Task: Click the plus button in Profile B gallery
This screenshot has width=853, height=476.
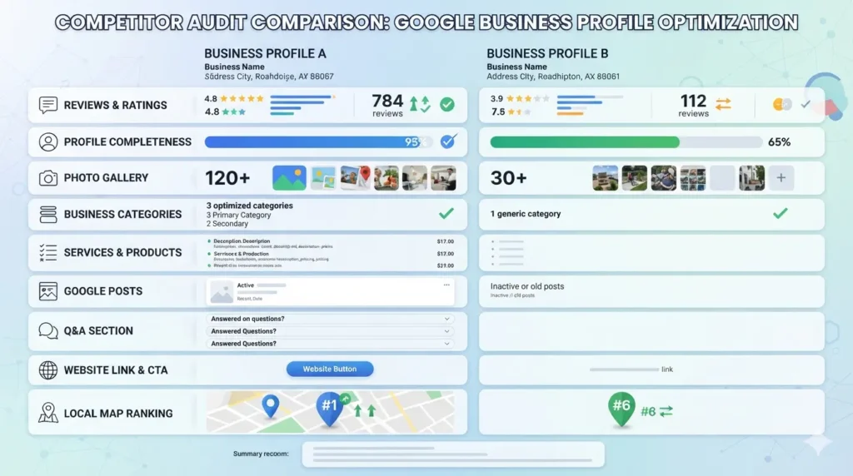Action: [781, 178]
